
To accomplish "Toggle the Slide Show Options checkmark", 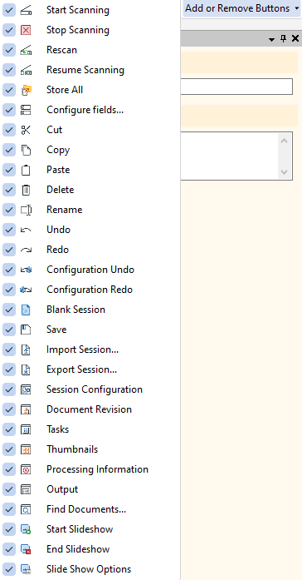I will point(9,569).
